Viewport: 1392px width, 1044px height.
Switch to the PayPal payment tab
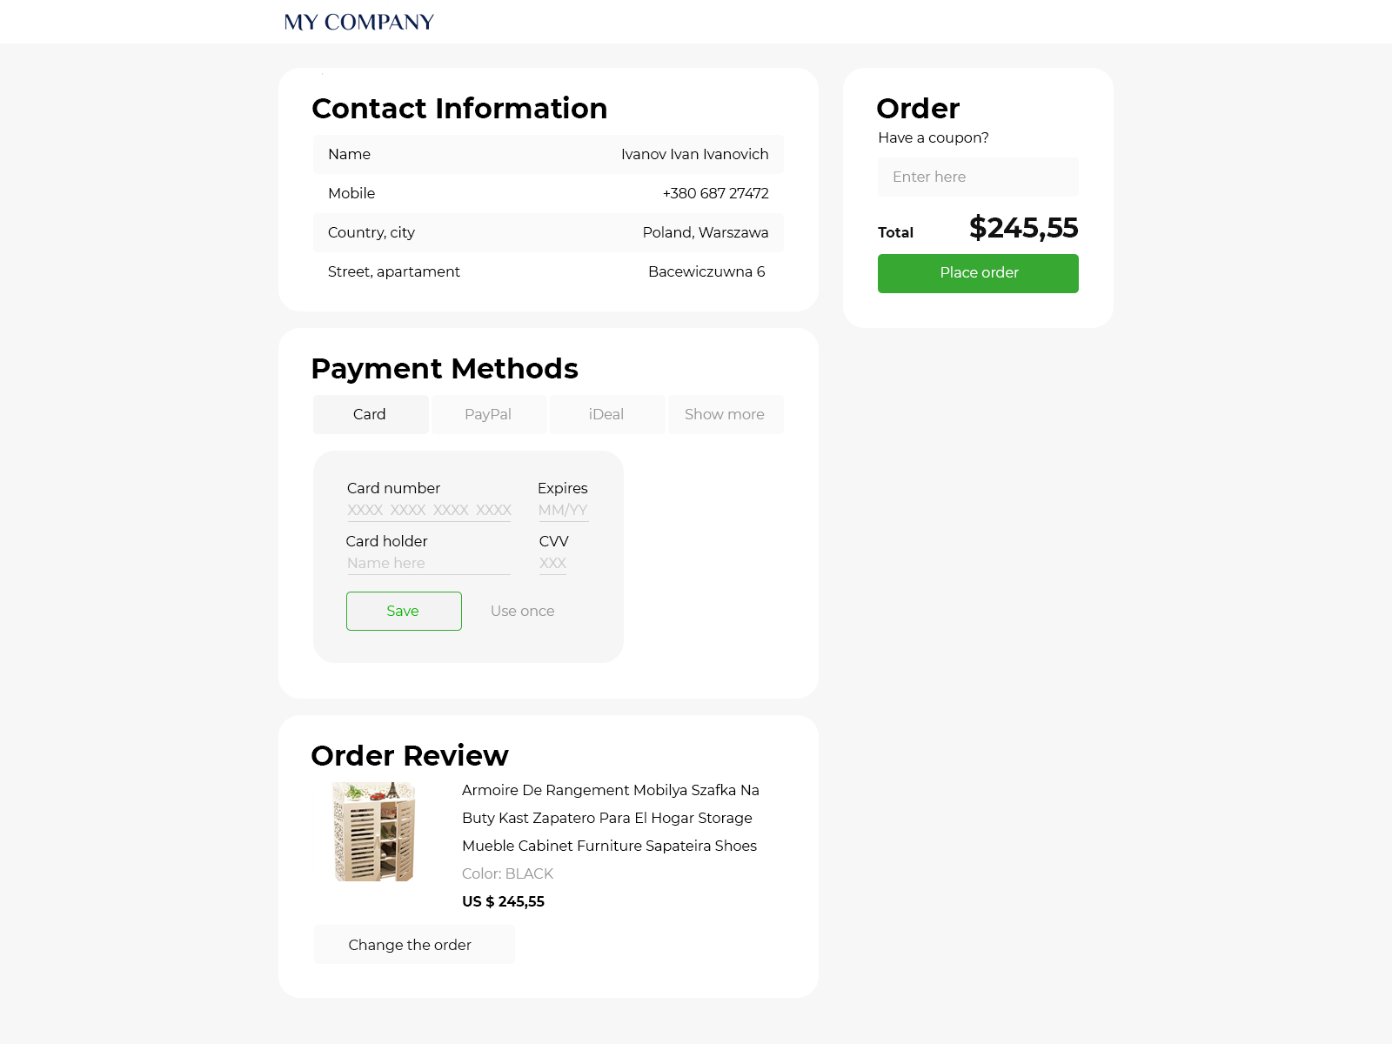(x=489, y=414)
